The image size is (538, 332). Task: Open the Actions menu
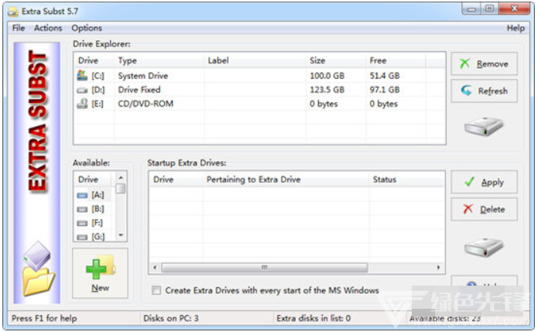tap(48, 28)
